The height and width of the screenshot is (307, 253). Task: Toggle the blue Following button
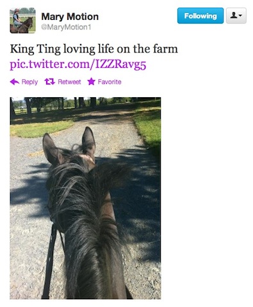pos(200,16)
